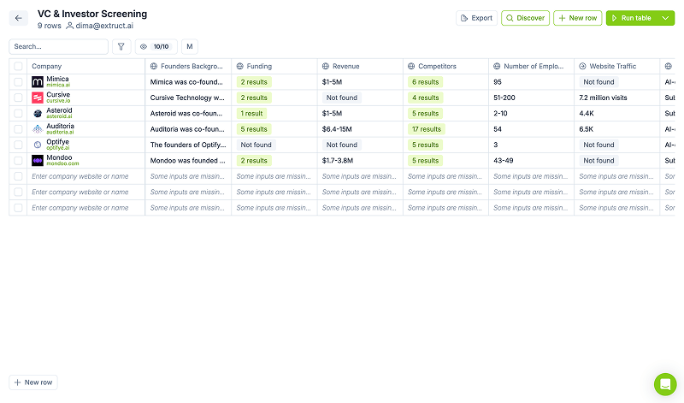Expand the Run table dropdown arrow
Image resolution: width=684 pixels, height=403 pixels.
tap(666, 18)
